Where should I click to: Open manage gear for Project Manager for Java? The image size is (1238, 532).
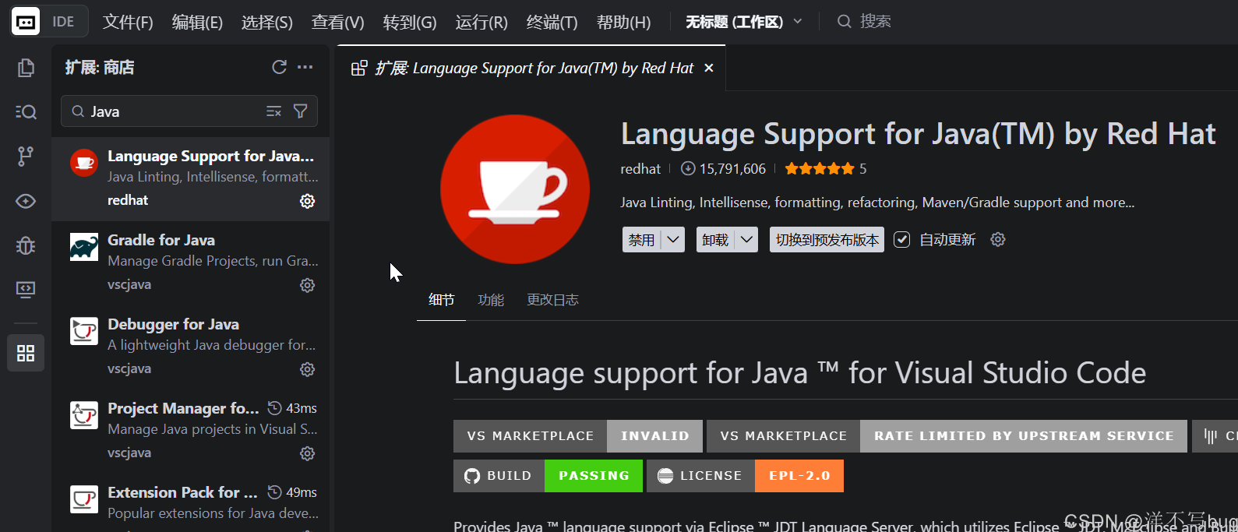click(308, 453)
